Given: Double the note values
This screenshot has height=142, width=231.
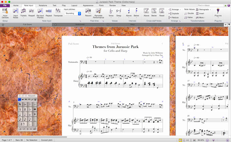Looking at the screenshot, I should click(x=189, y=13).
